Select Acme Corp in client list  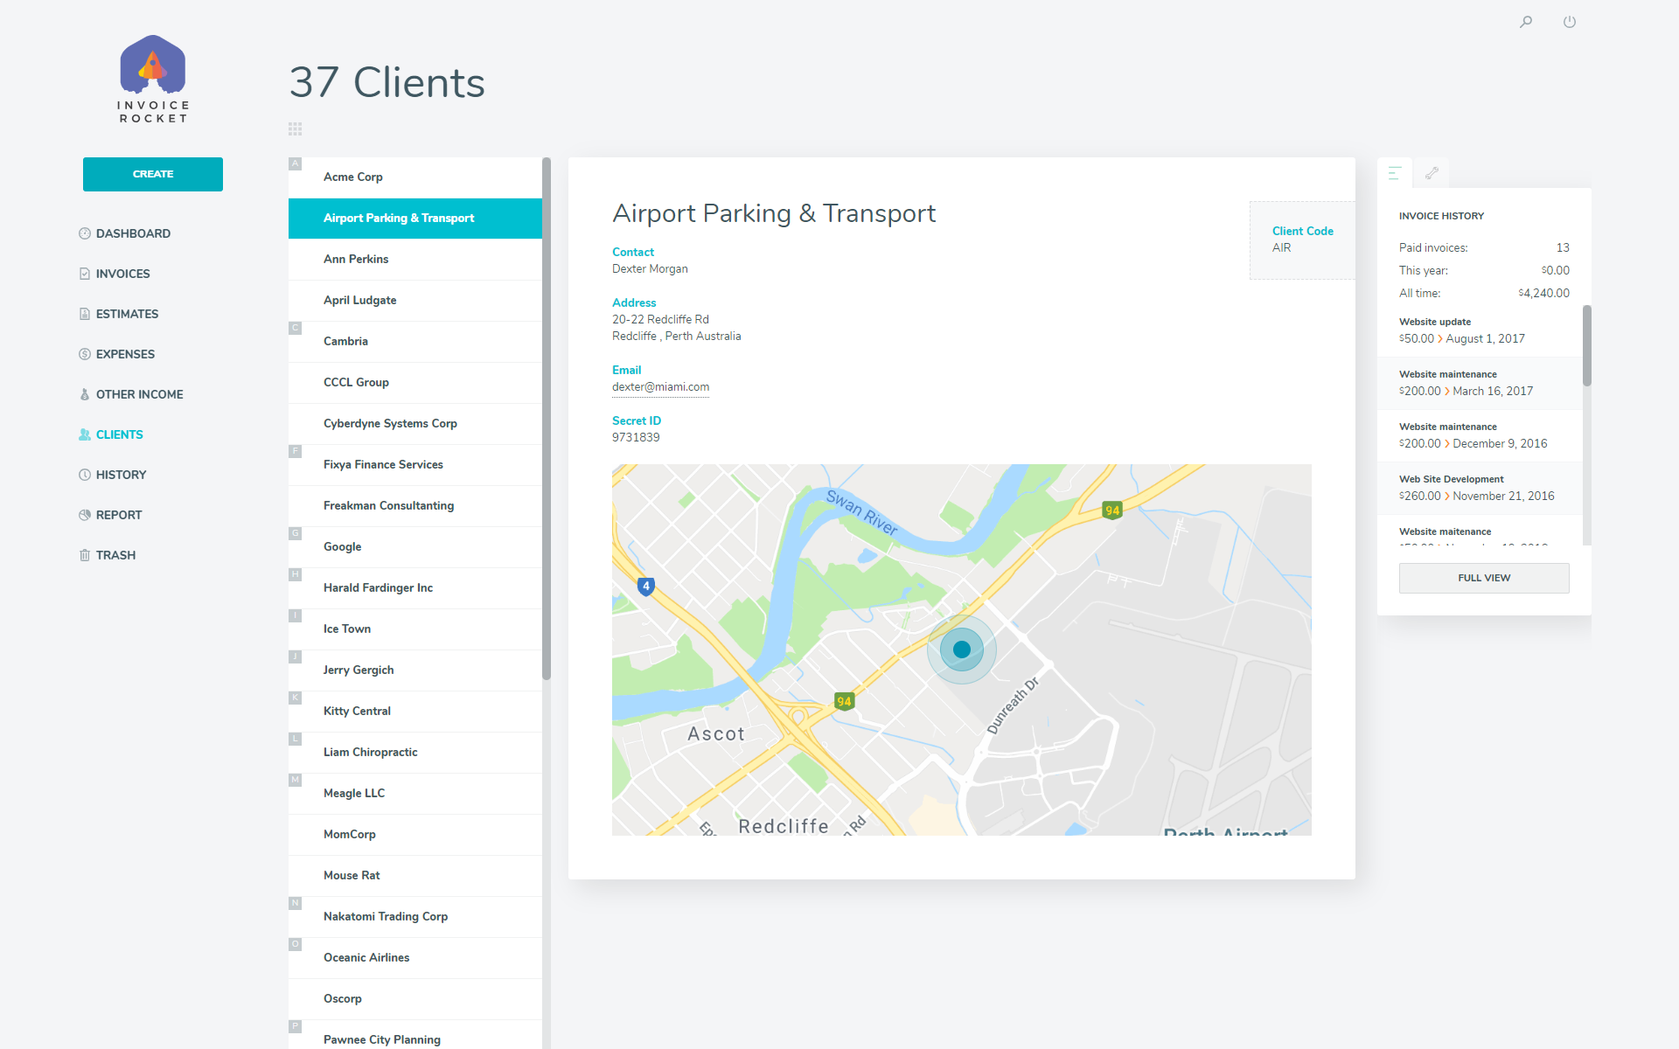353,177
